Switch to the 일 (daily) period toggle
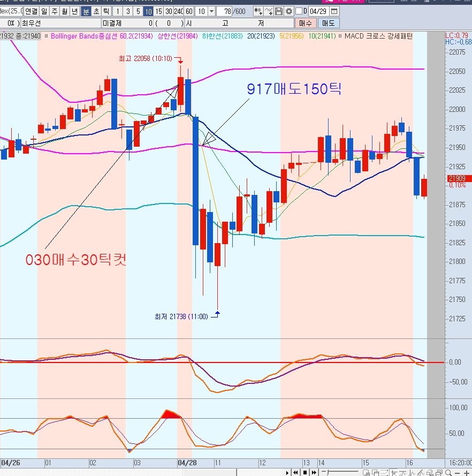Image resolution: width=472 pixels, height=476 pixels. coord(44,11)
